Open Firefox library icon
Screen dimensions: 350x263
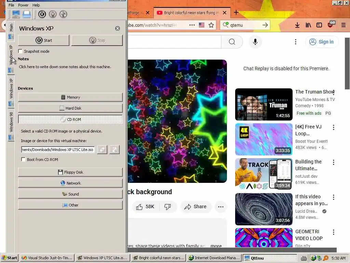pyautogui.click(x=308, y=25)
